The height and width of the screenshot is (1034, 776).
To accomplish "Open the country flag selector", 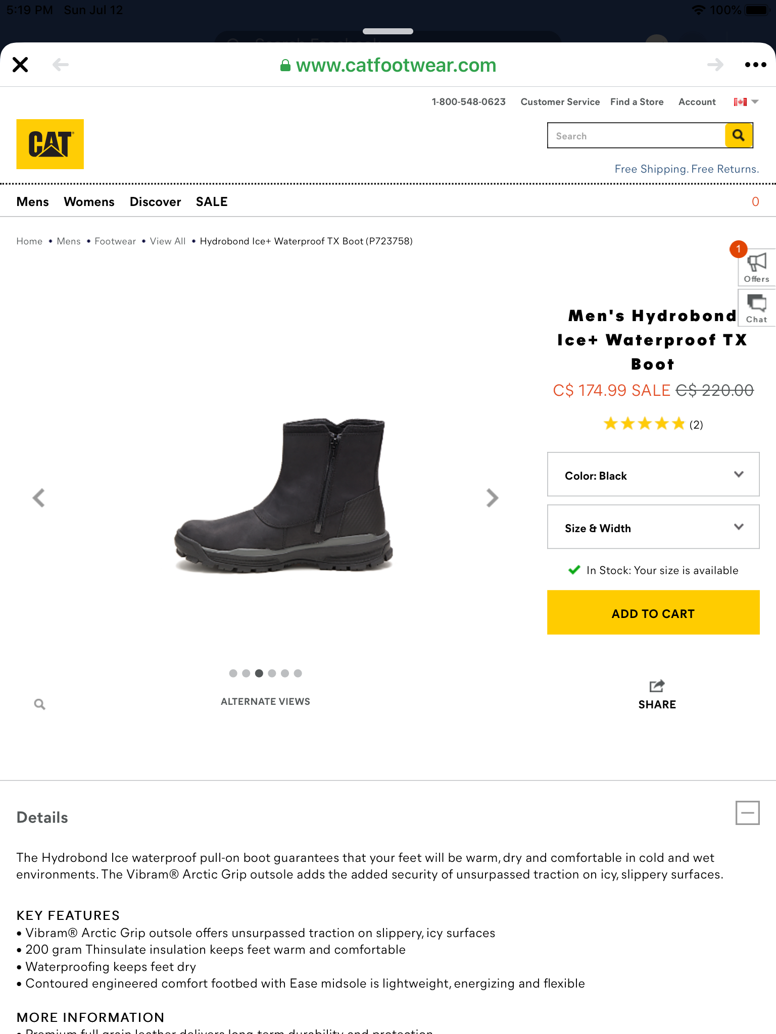I will coord(746,102).
